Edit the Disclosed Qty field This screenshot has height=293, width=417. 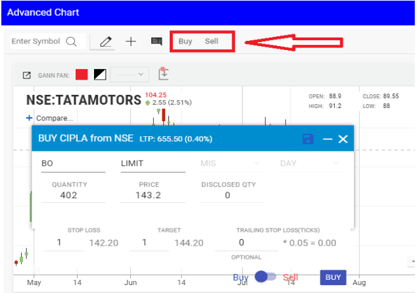coord(232,196)
